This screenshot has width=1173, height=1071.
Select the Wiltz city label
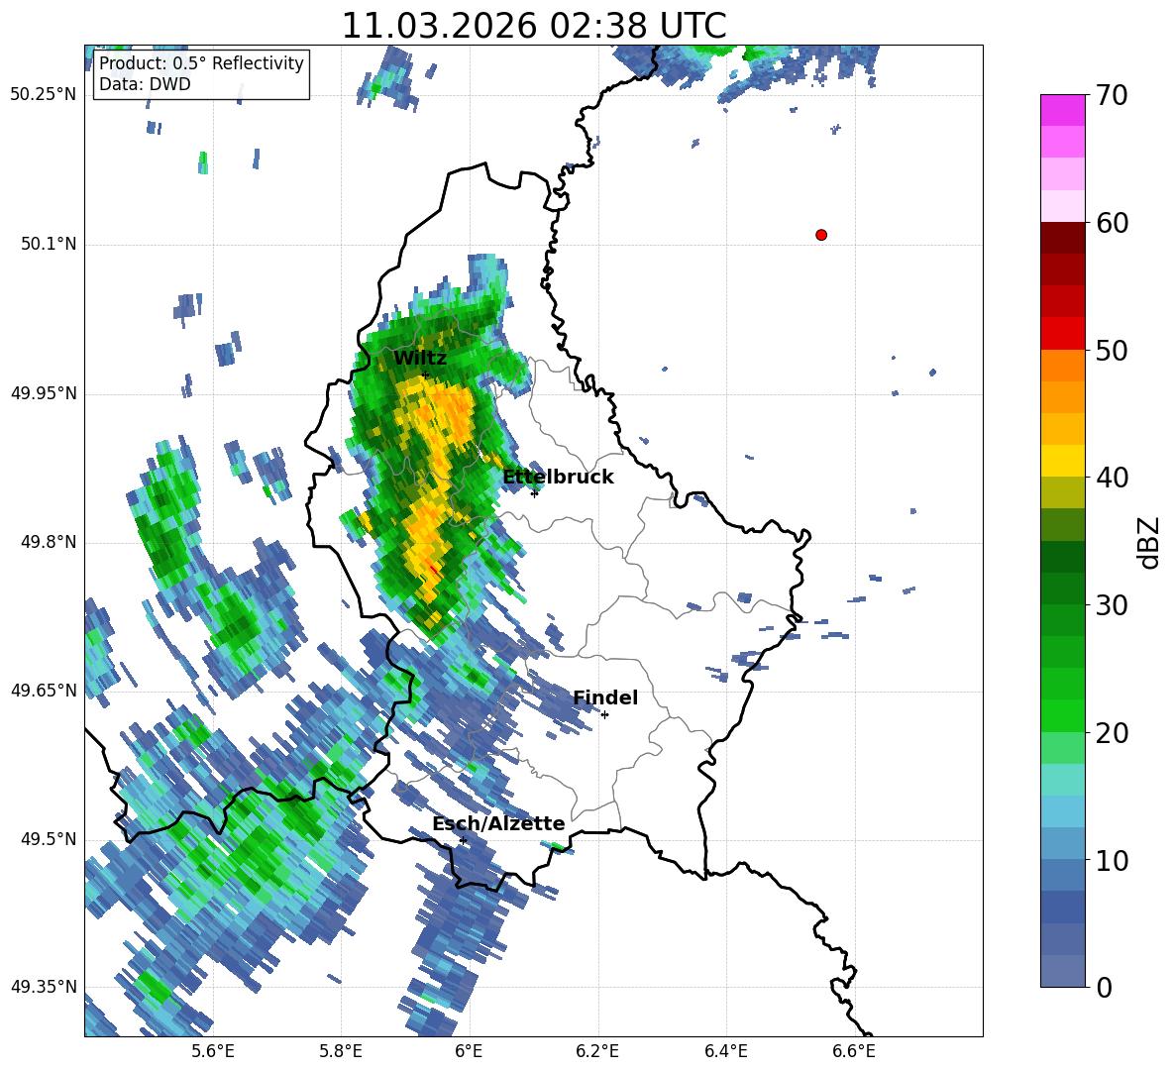(x=420, y=359)
